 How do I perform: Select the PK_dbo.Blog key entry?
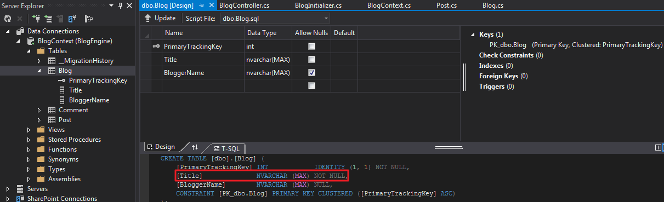576,45
